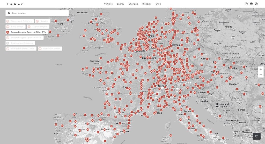The image size is (265, 144).
Task: Open the globe language selector icon
Action: tap(251, 4)
